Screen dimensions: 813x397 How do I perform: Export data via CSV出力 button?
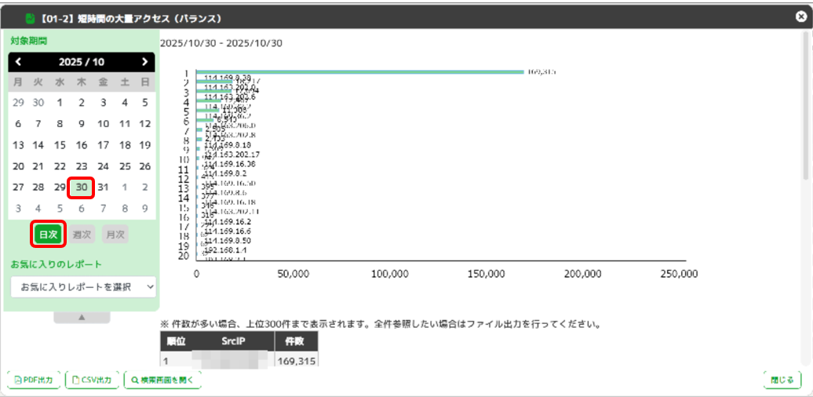pos(93,380)
